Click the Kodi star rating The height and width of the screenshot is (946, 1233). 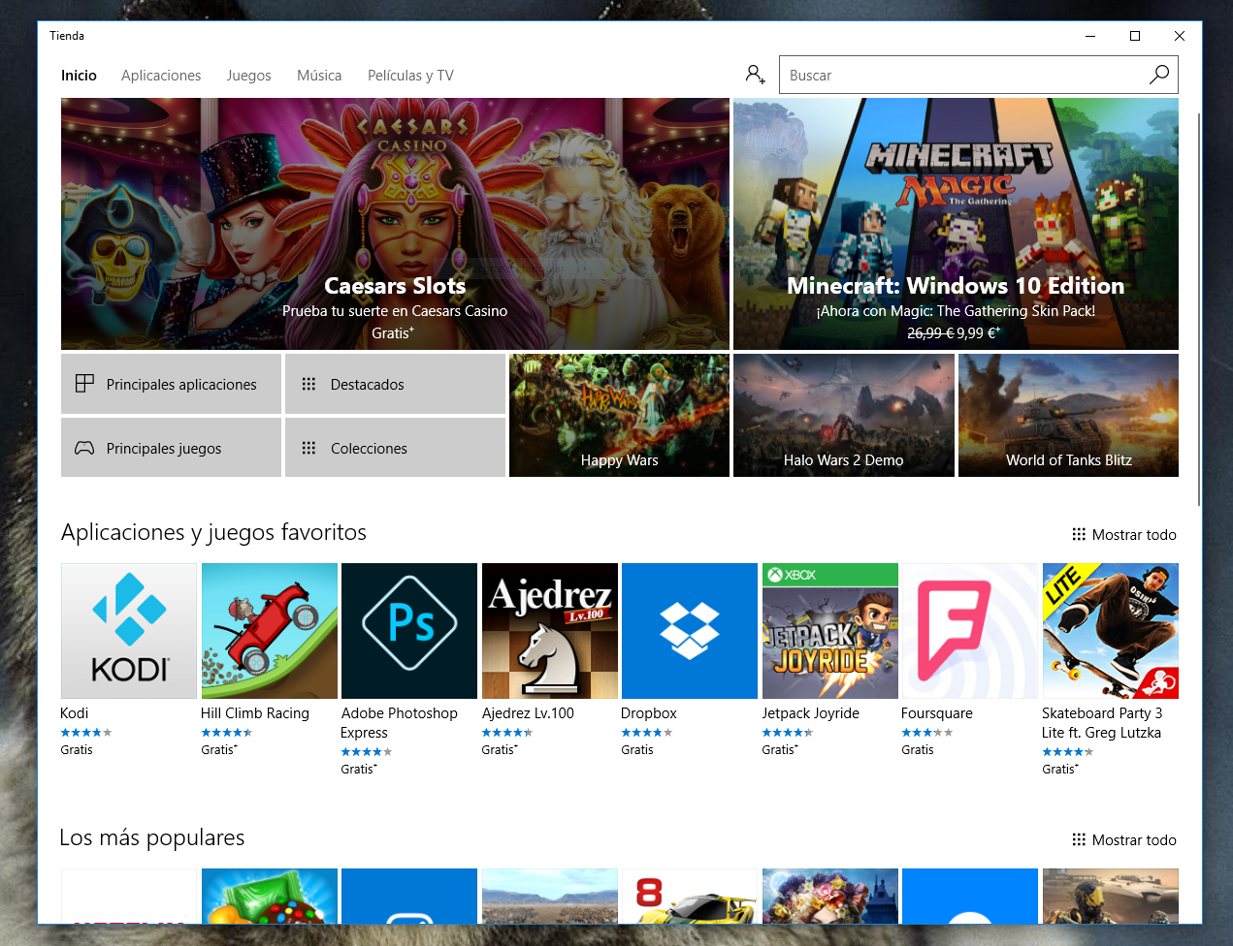[86, 733]
